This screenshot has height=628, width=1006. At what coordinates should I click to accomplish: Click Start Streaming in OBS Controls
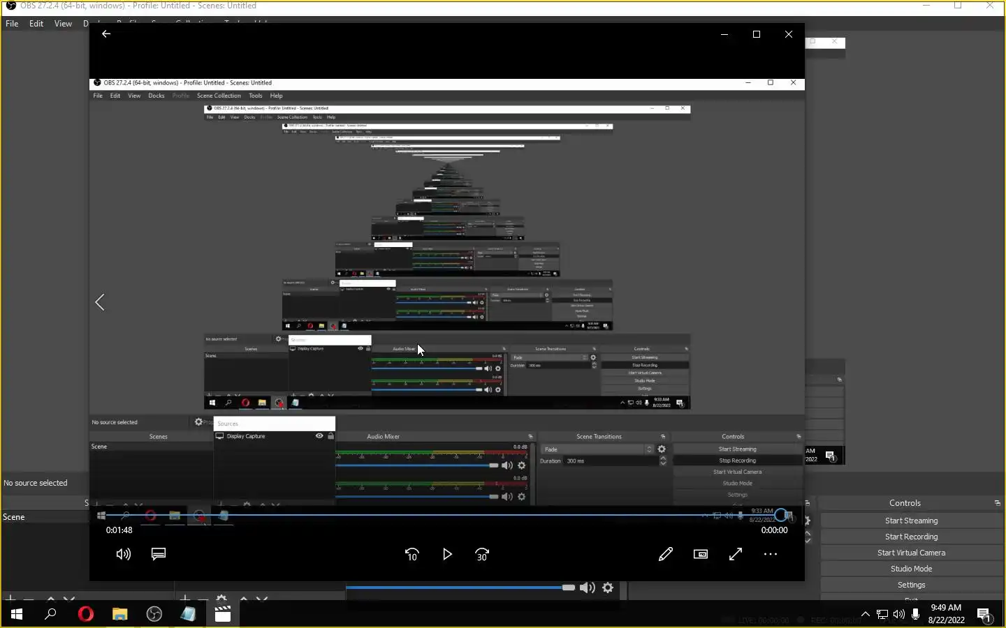911,521
